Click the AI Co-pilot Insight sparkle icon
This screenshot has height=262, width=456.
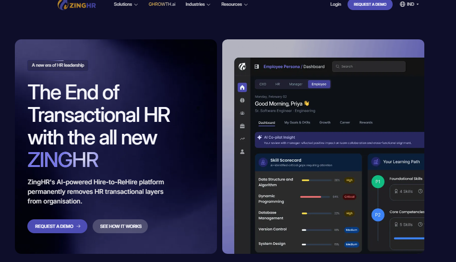pyautogui.click(x=260, y=137)
